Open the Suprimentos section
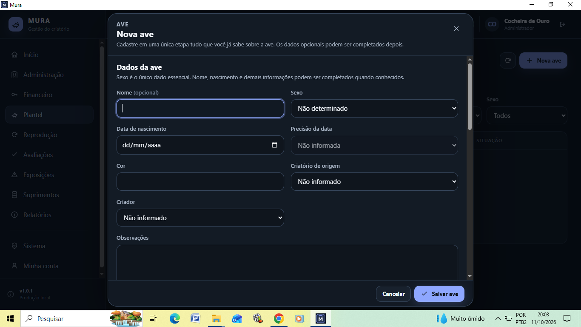Viewport: 581px width, 327px height. point(49,195)
